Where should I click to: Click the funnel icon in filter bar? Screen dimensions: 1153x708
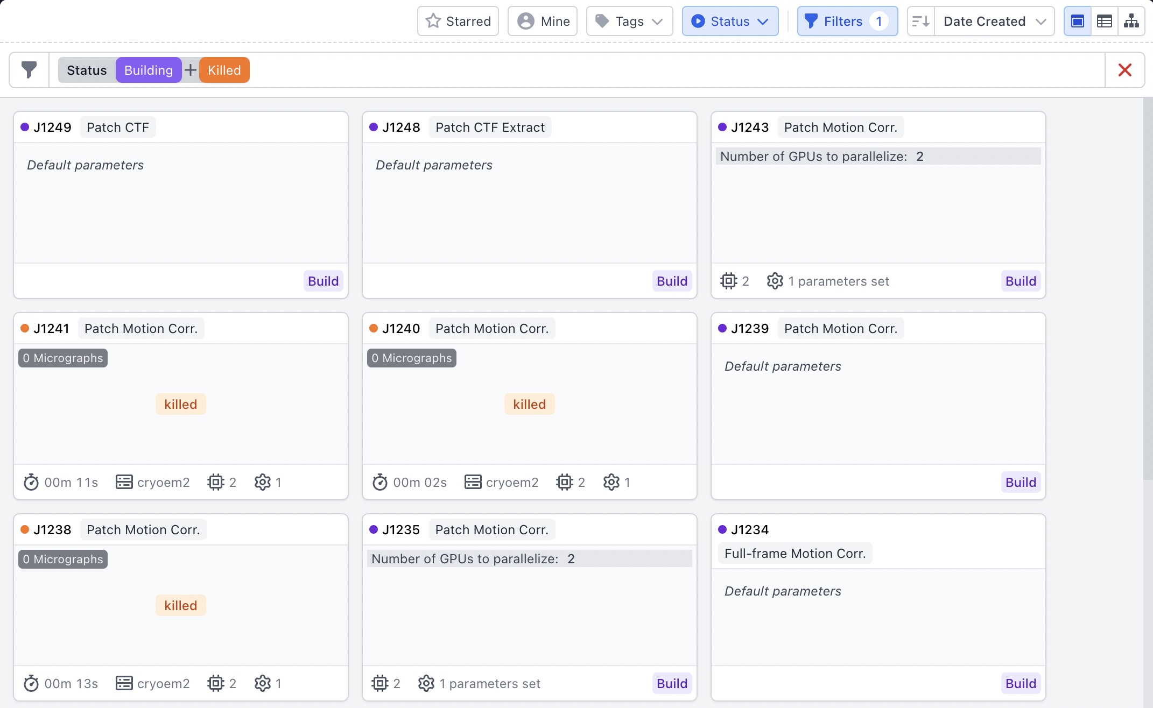click(29, 70)
